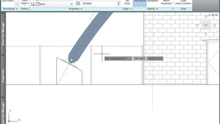This screenshot has height=124, width=220.
Task: Expand the Options panel arrow
Action: pyautogui.click(x=157, y=9)
